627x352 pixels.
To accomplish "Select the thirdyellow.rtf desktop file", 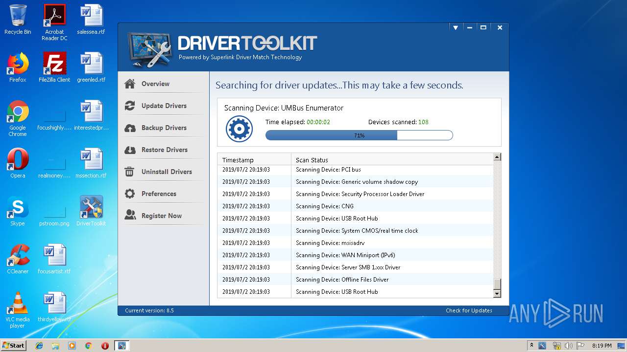I will pos(54,307).
